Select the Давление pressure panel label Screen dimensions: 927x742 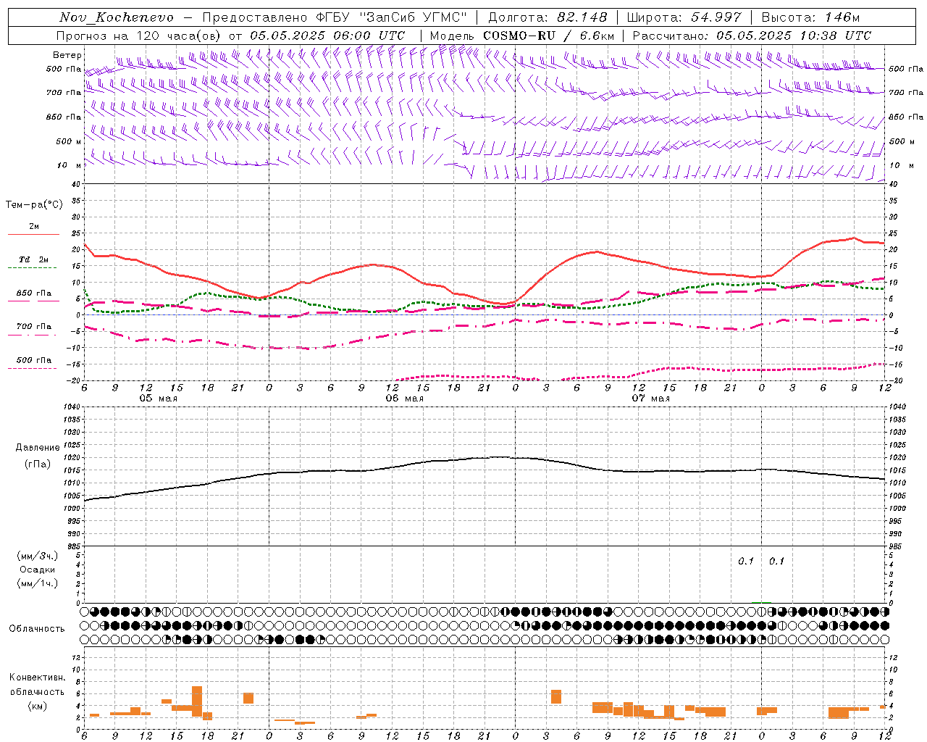coord(38,448)
